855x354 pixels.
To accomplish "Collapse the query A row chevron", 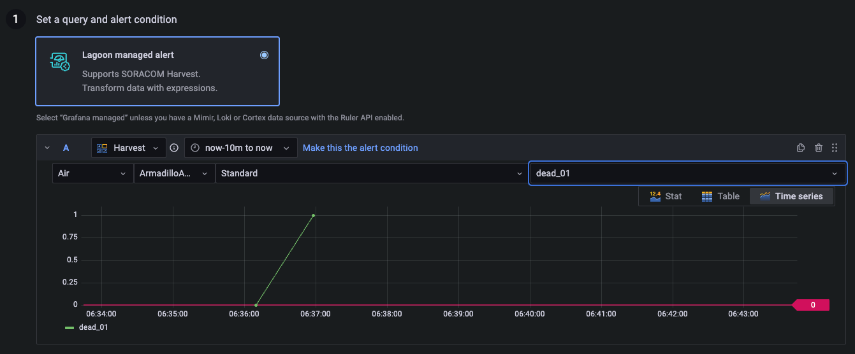I will (x=47, y=148).
